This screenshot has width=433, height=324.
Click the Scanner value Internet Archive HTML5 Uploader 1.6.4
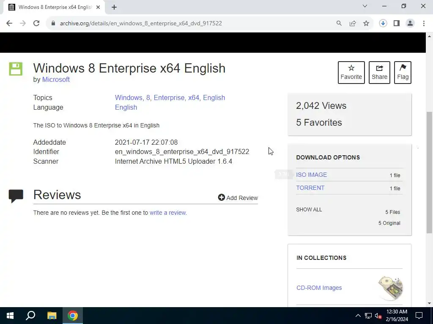tap(173, 161)
